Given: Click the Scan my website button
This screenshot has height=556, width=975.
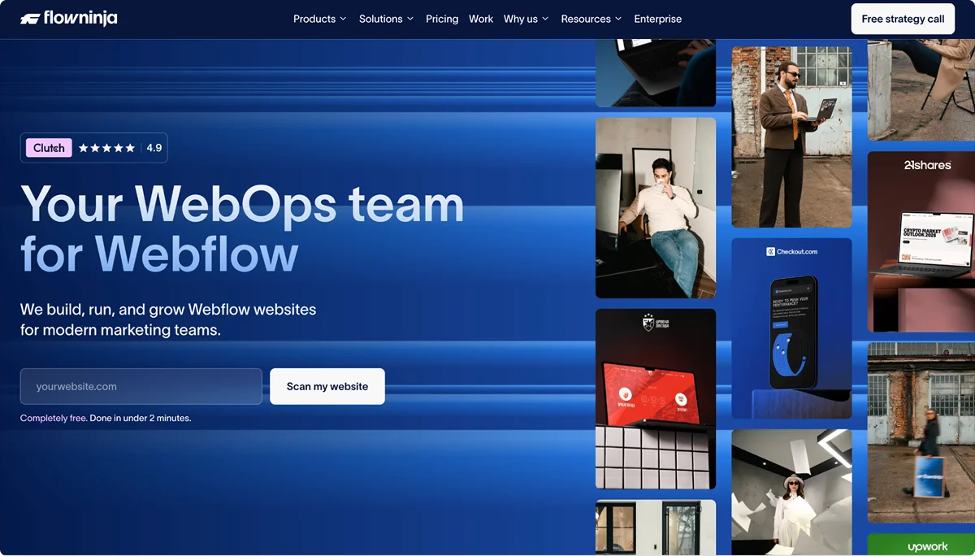Looking at the screenshot, I should pyautogui.click(x=327, y=386).
